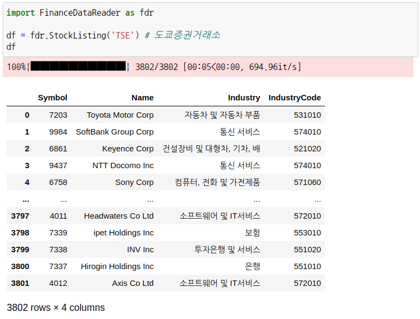Click symbol 4012 in the table
Screen dimensions: 420x319
[58, 283]
